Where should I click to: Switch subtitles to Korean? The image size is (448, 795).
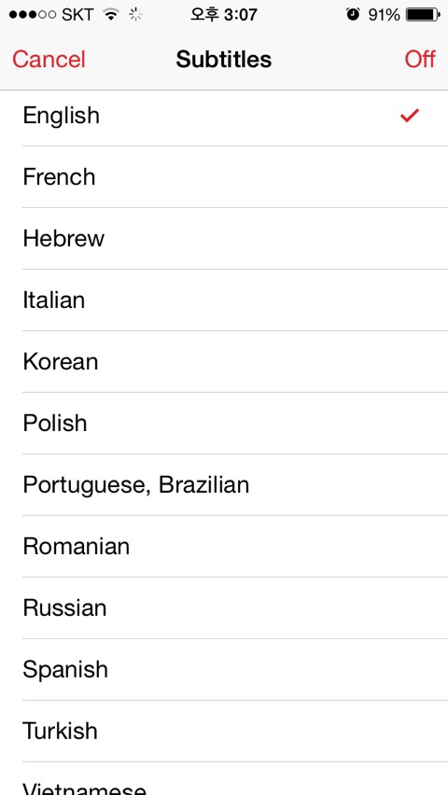point(224,361)
